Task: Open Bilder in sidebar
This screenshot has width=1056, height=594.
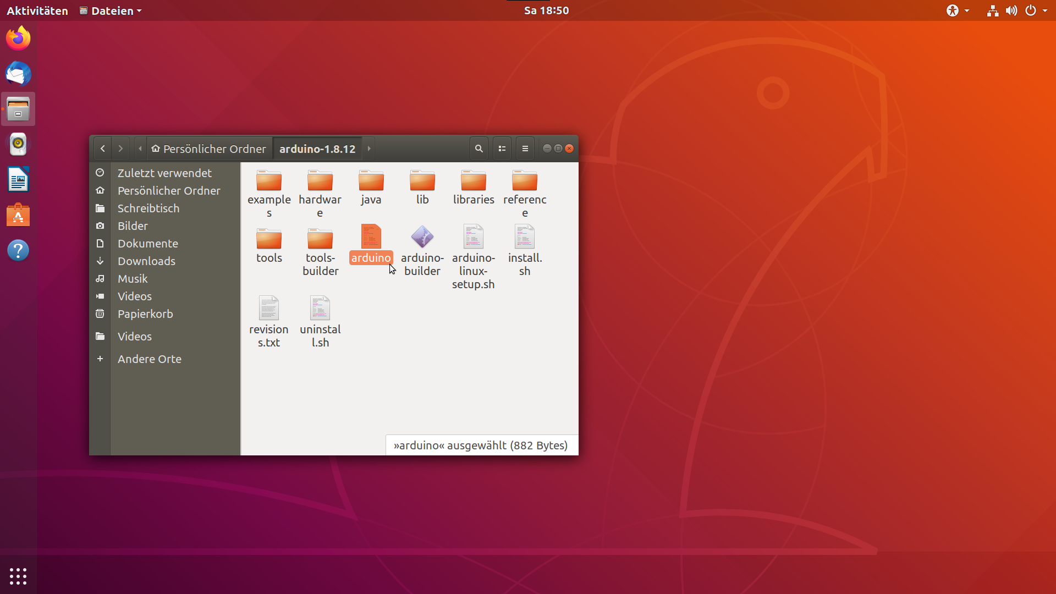Action: [x=165, y=226]
